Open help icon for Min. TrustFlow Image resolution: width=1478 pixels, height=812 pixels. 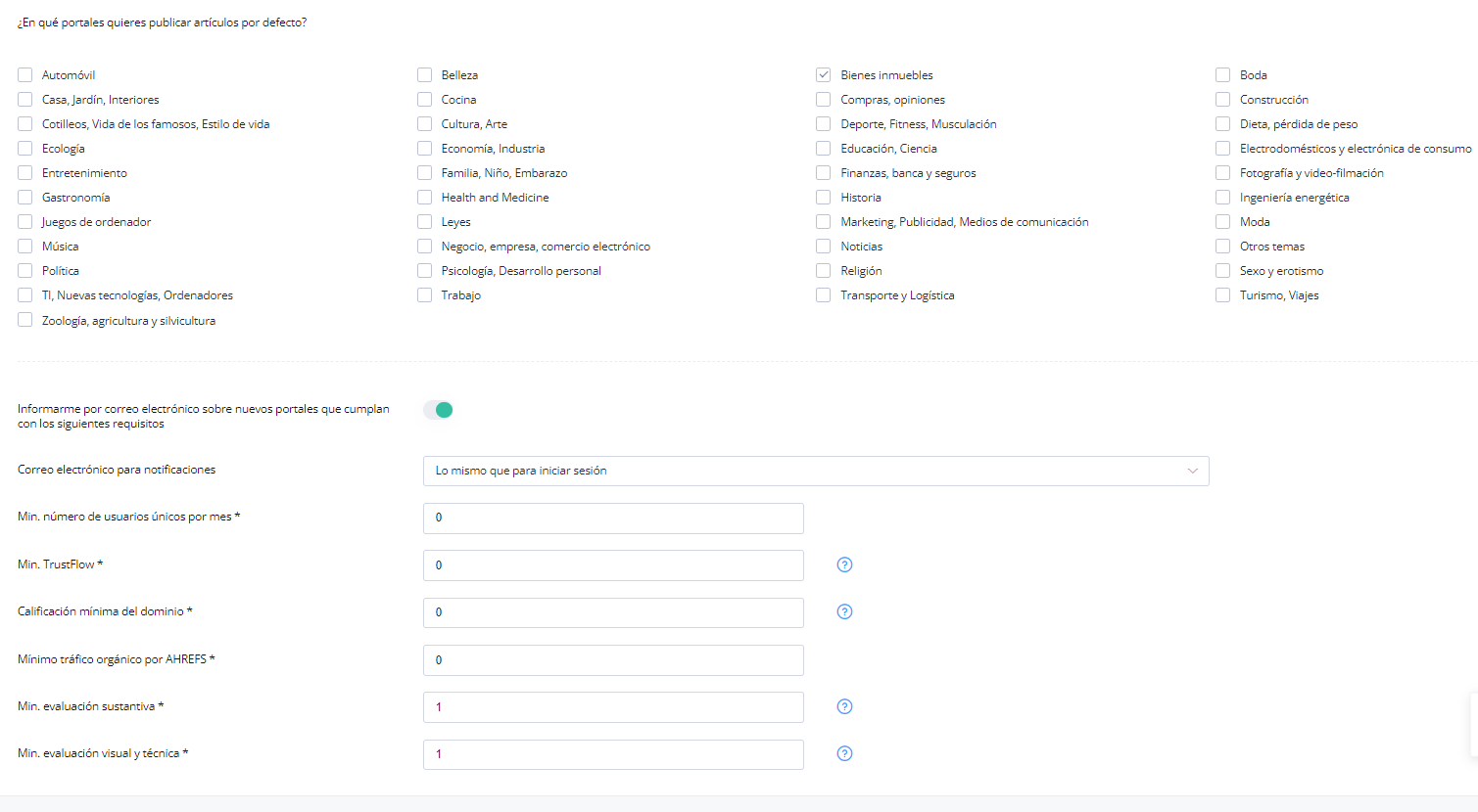[844, 564]
